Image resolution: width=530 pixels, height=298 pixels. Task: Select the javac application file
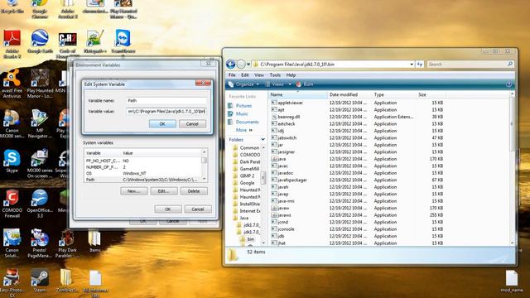[x=283, y=166]
